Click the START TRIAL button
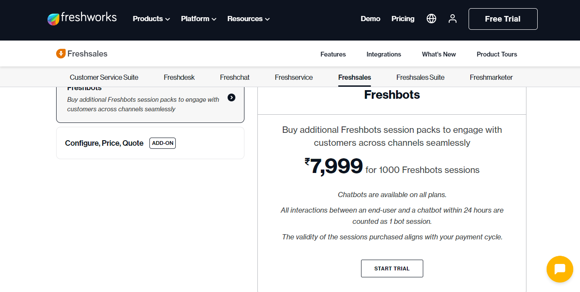580x292 pixels. [x=392, y=268]
